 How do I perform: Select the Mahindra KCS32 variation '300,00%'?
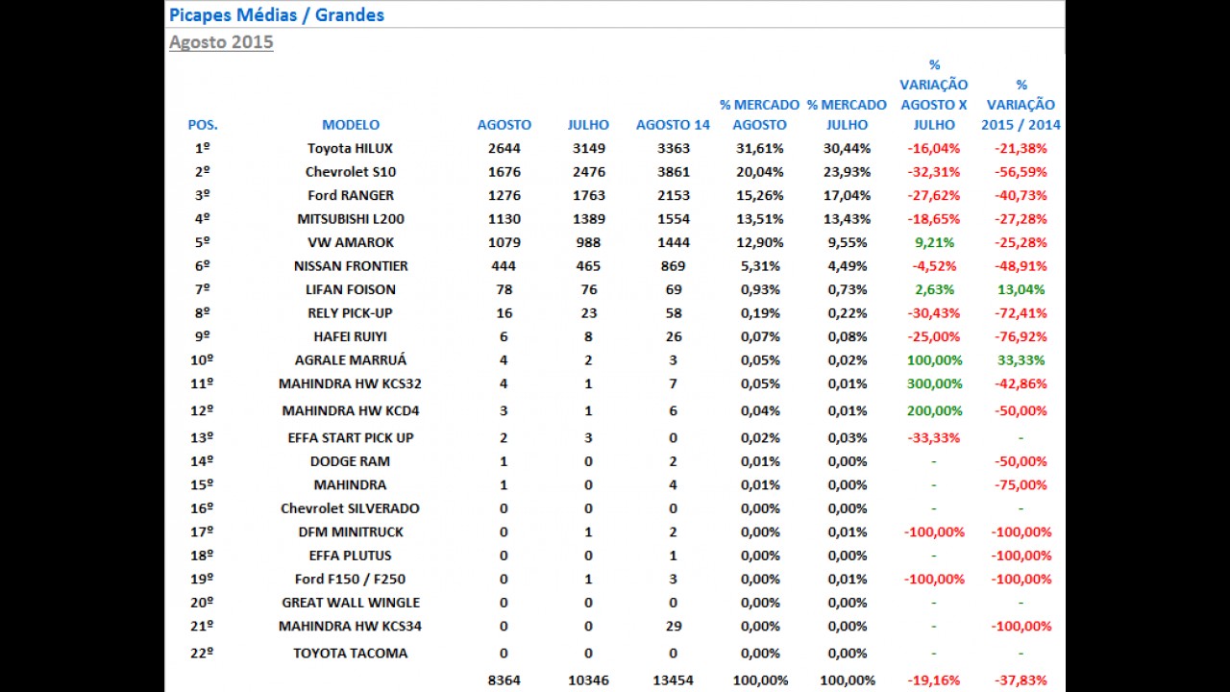[x=934, y=383]
